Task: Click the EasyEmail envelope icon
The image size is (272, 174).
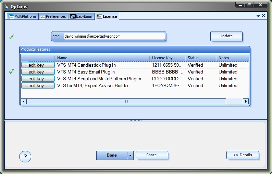Action: [73, 17]
